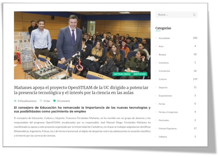Click the comment bubble icon
219x157 pixels.
click(54, 101)
